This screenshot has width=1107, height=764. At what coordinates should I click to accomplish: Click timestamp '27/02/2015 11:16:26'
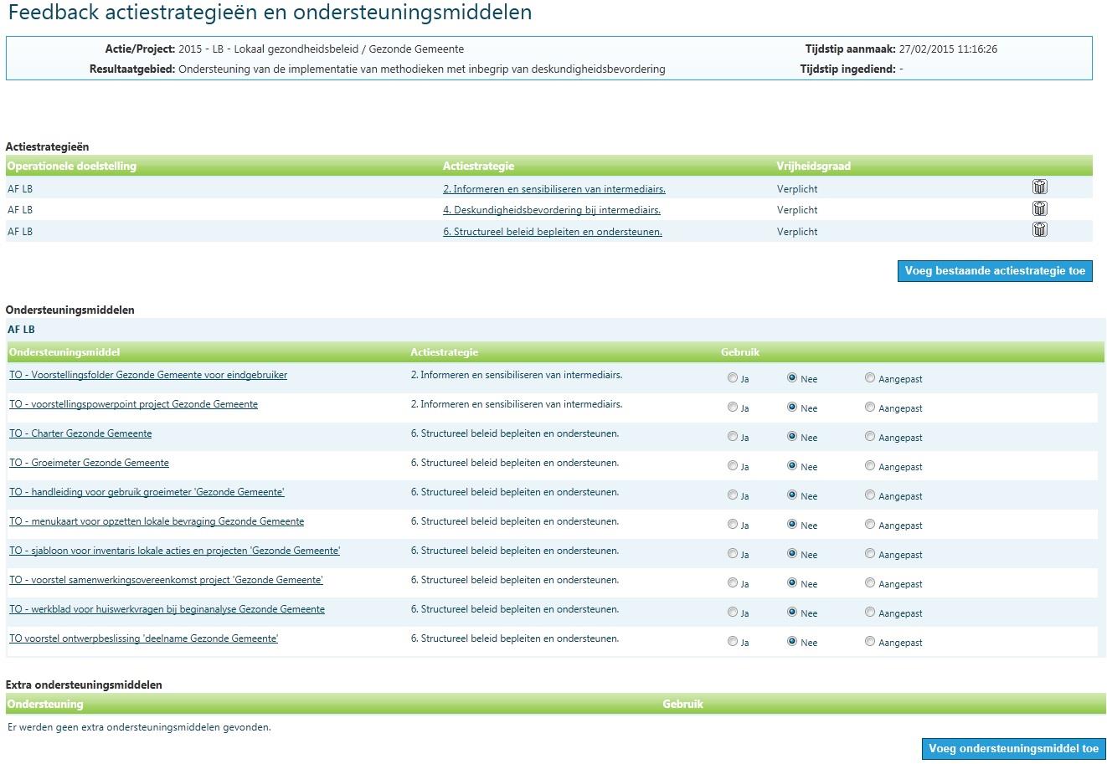[948, 49]
